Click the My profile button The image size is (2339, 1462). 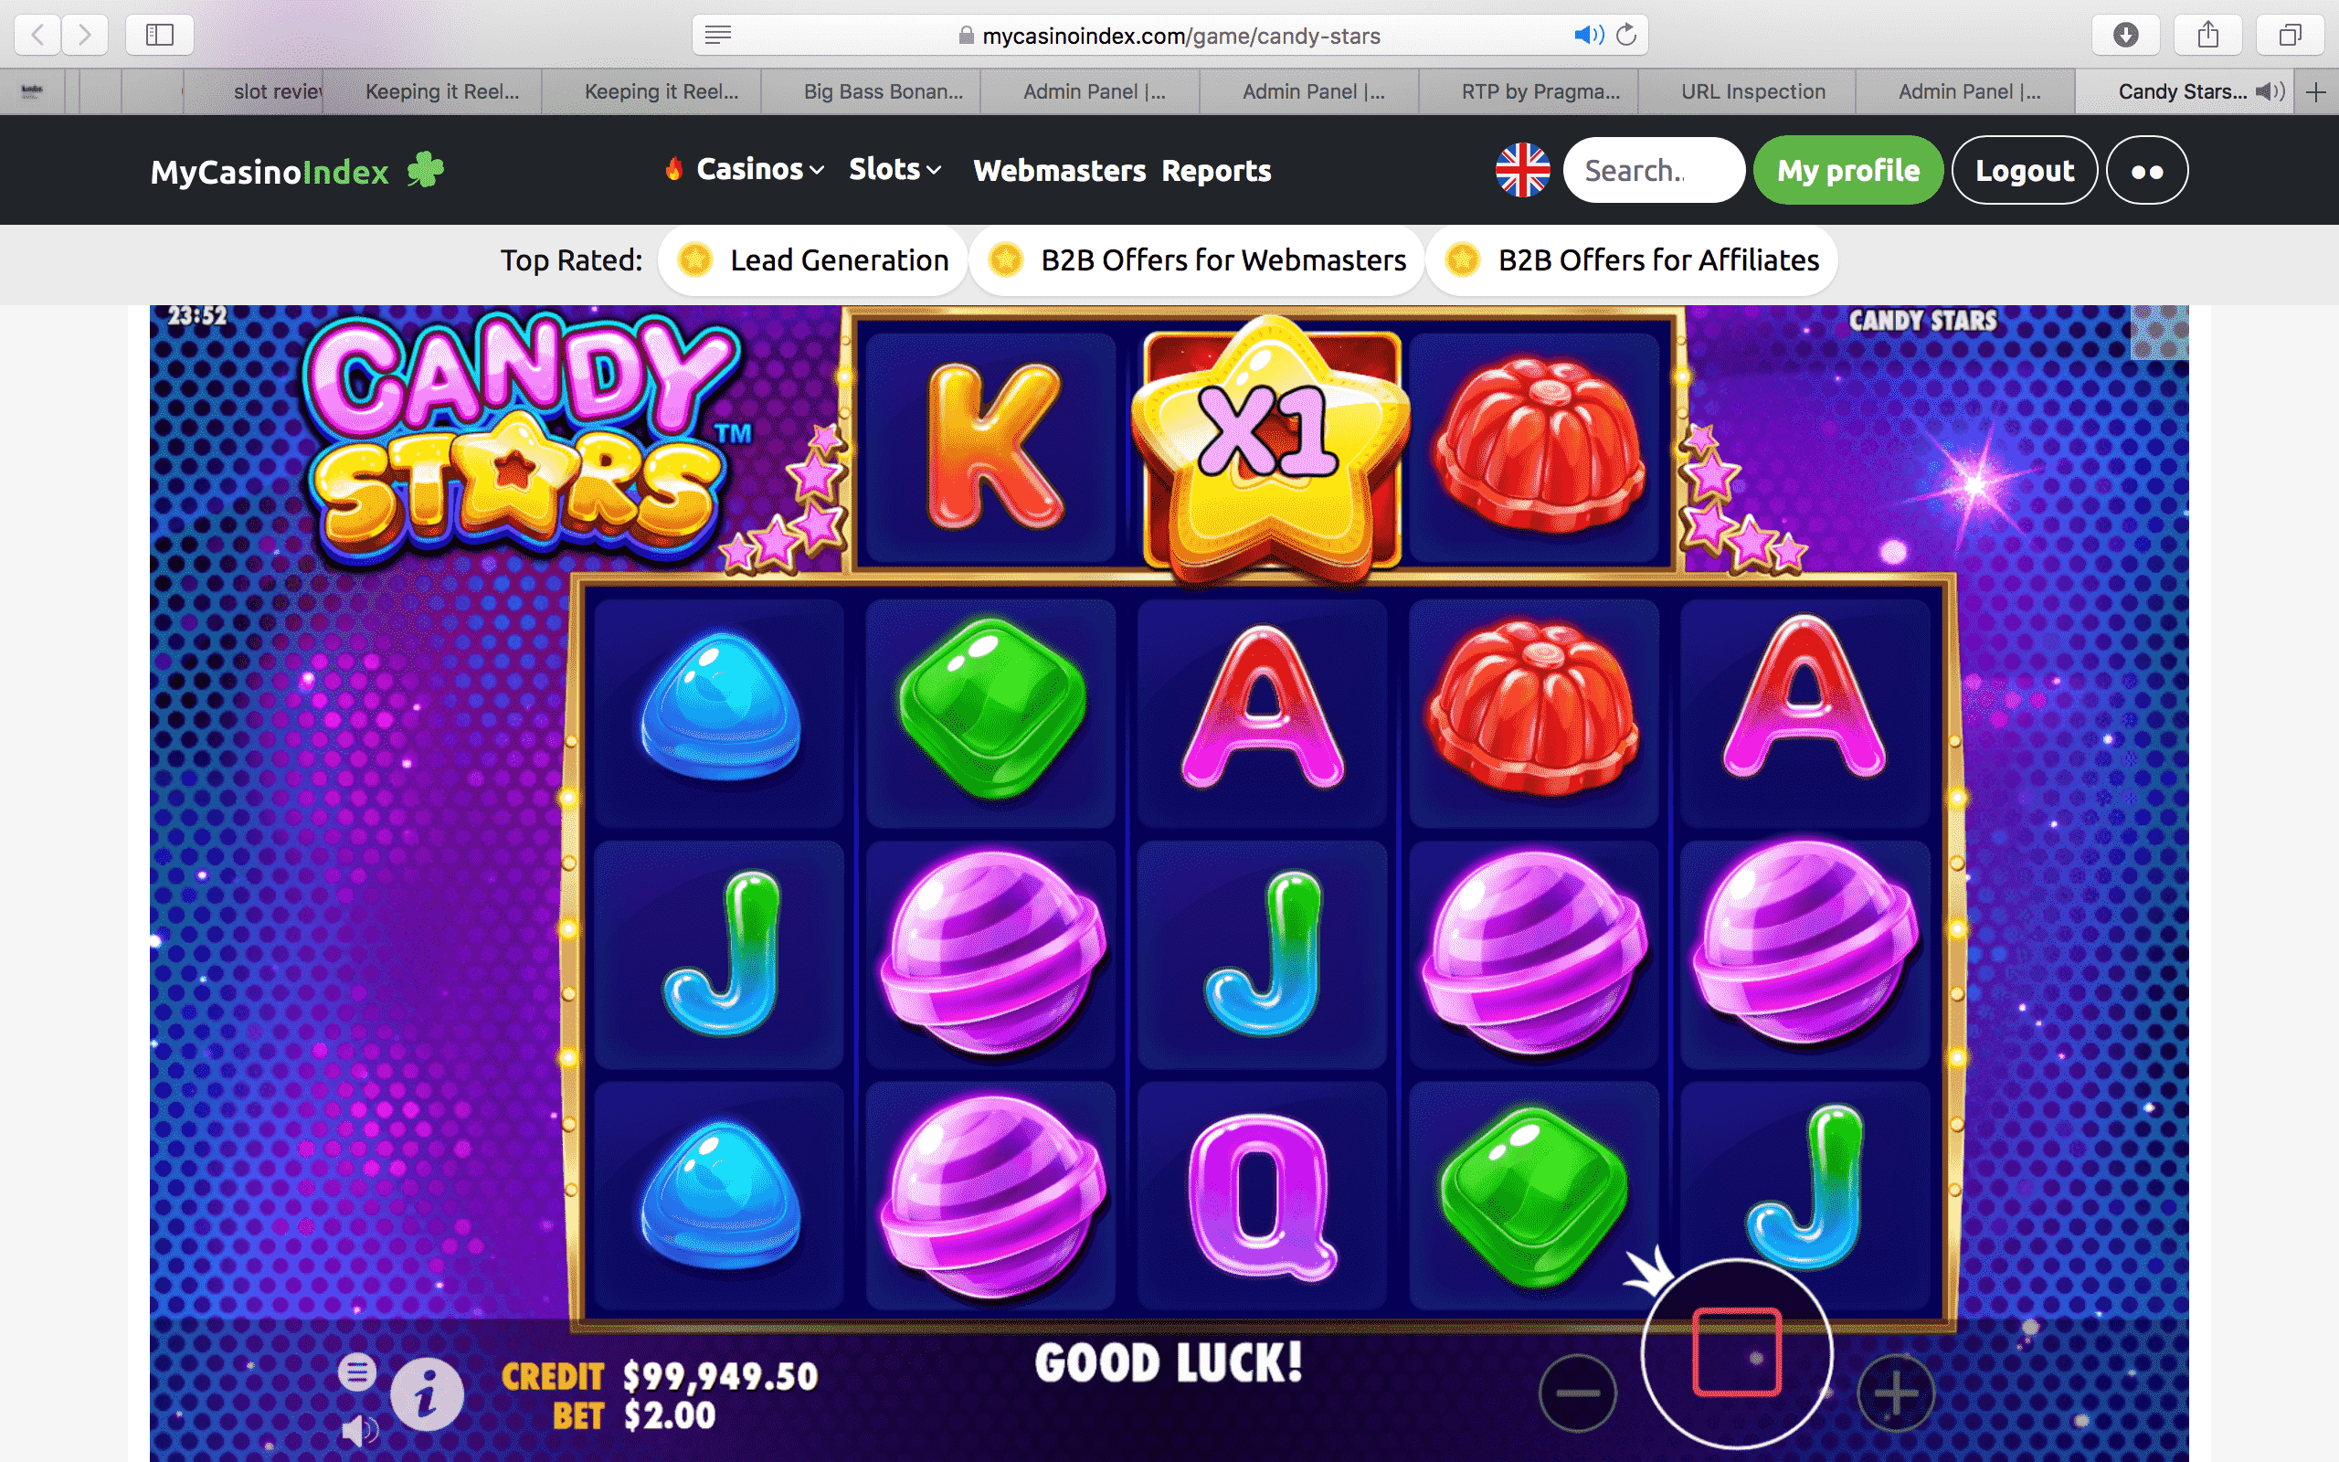pos(1848,170)
